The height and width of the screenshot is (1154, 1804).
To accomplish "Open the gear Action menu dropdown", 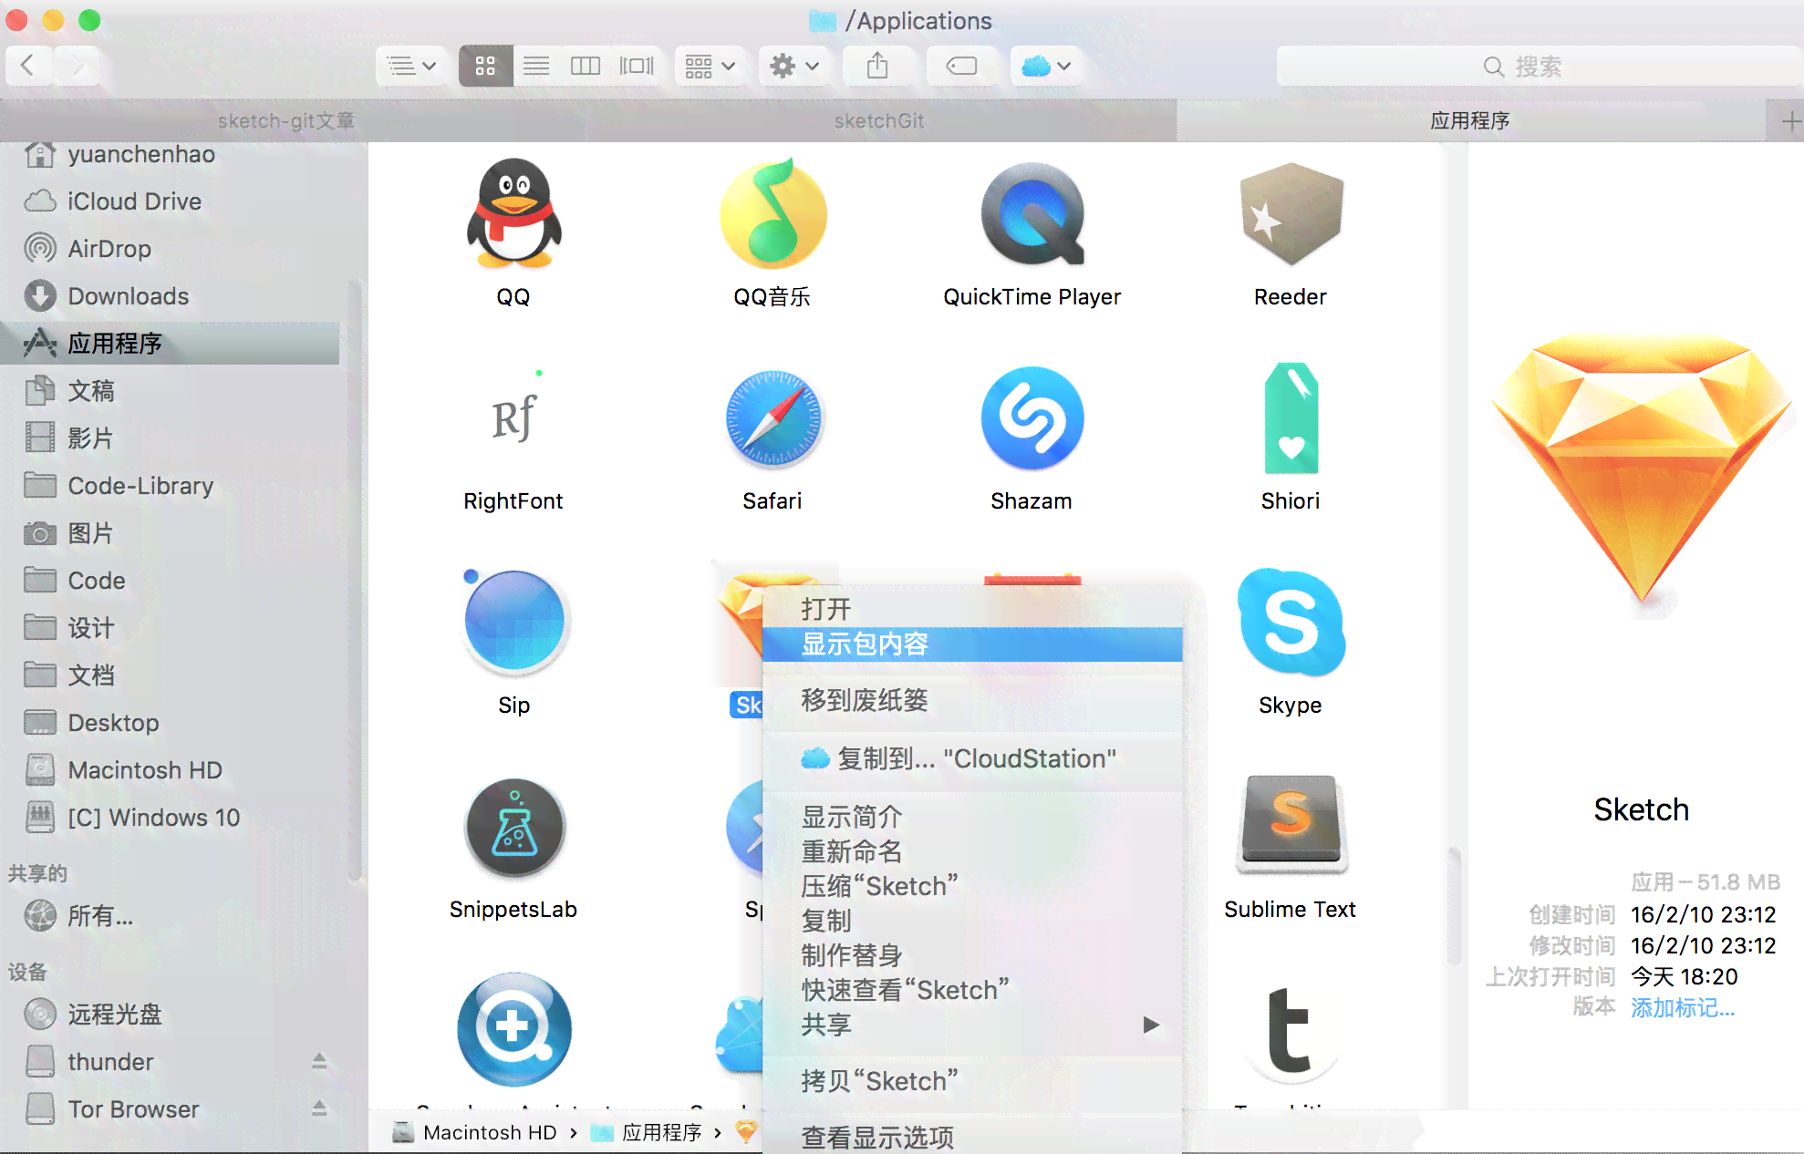I will click(794, 66).
